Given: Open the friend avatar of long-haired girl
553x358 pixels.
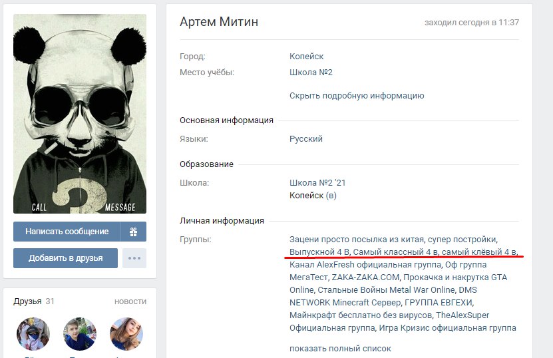Looking at the screenshot, I should click(x=126, y=334).
